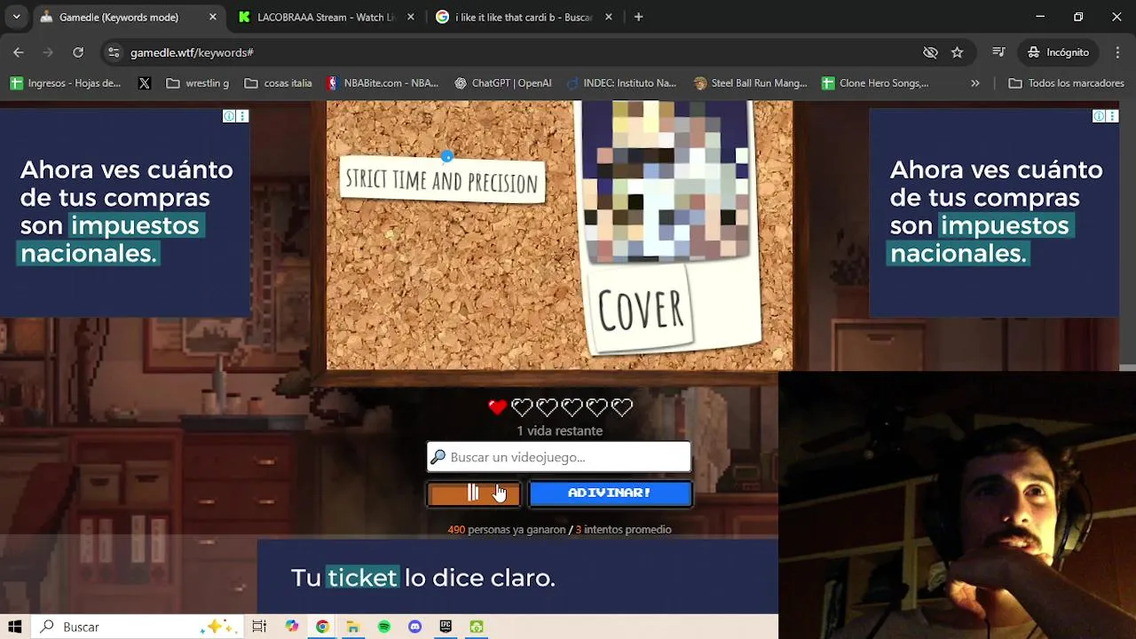Open the media control icon in toolbar
Viewport: 1136px width, 639px height.
click(x=998, y=52)
